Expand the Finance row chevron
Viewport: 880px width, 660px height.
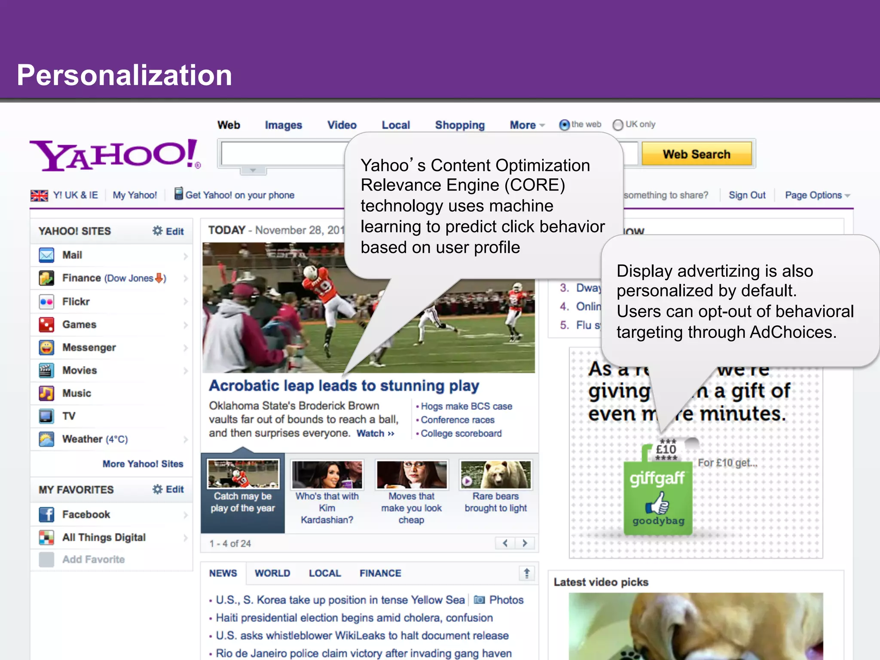(x=186, y=278)
